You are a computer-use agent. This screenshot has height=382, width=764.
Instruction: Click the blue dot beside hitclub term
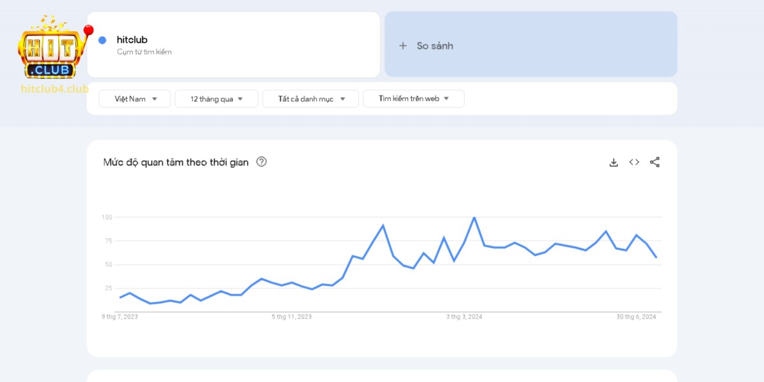click(103, 39)
